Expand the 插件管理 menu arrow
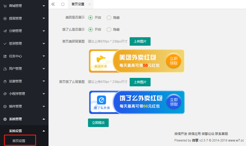This screenshot has width=246, height=146. pyautogui.click(x=44, y=106)
